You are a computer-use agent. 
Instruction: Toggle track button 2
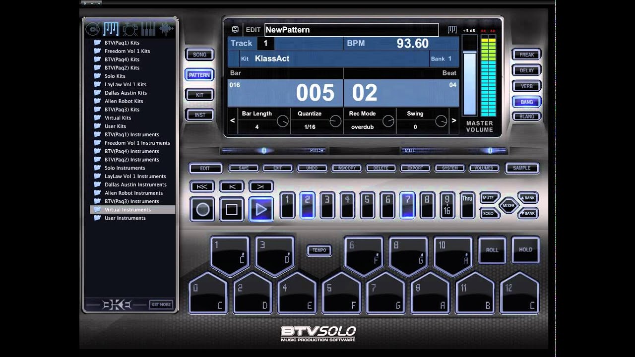point(307,205)
